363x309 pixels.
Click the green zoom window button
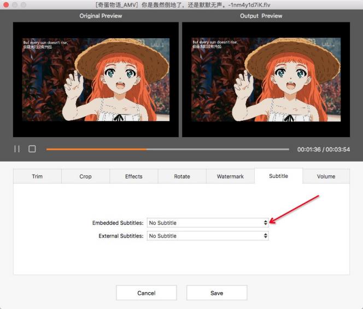coord(24,5)
